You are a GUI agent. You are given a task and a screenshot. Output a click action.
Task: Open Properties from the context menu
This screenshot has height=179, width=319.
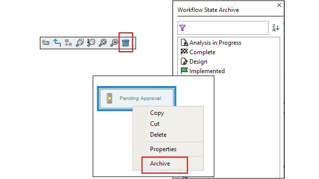(163, 149)
